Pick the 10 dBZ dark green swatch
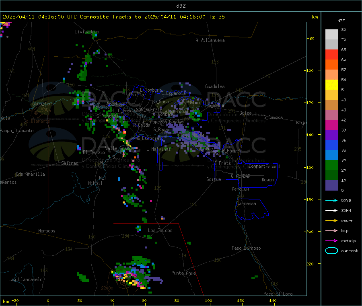This screenshot has height=306, width=362. 331,175
